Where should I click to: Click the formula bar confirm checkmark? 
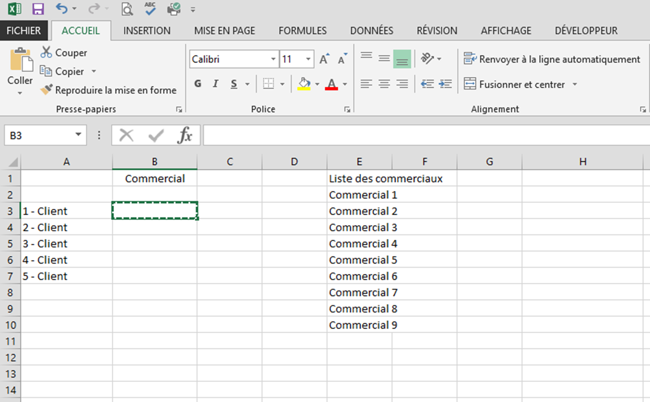(x=156, y=135)
